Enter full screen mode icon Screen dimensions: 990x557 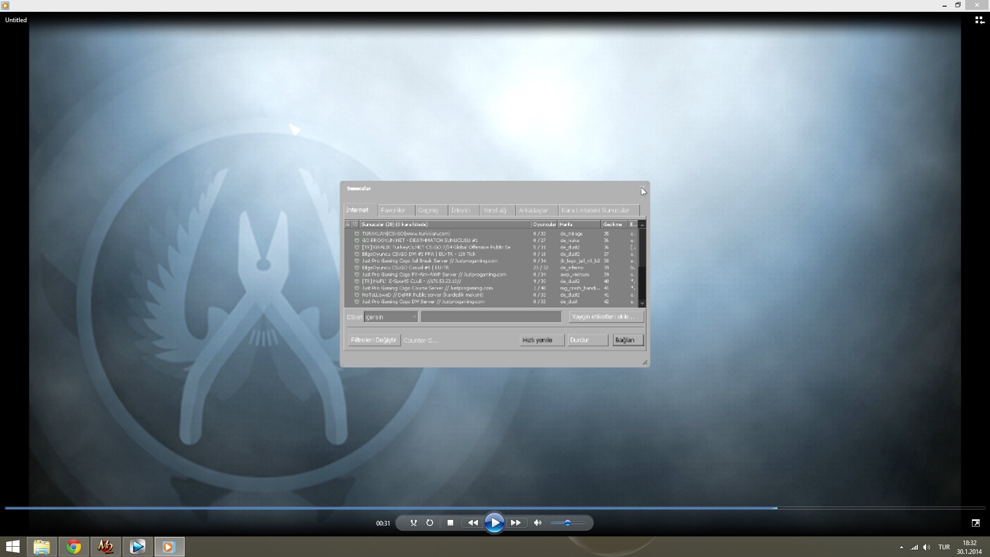click(x=976, y=523)
